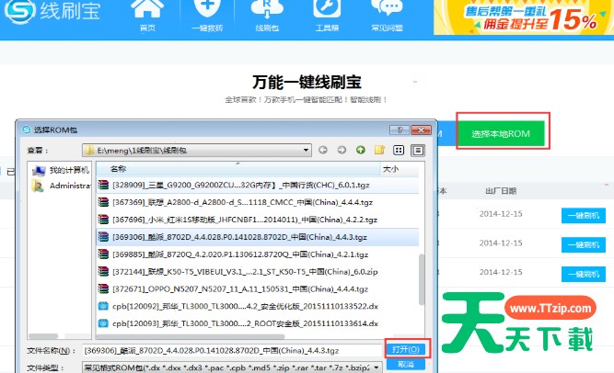This screenshot has height=373, width=614.
Task: Select the 一键救砖 shield icon
Action: tap(207, 8)
